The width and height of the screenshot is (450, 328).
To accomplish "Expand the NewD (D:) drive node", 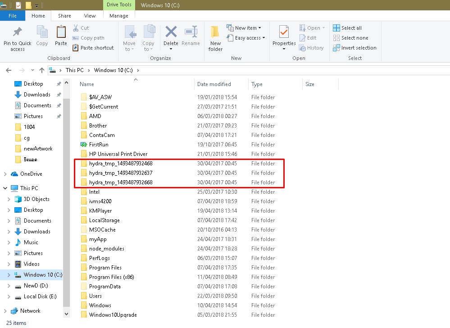I will pos(9,286).
